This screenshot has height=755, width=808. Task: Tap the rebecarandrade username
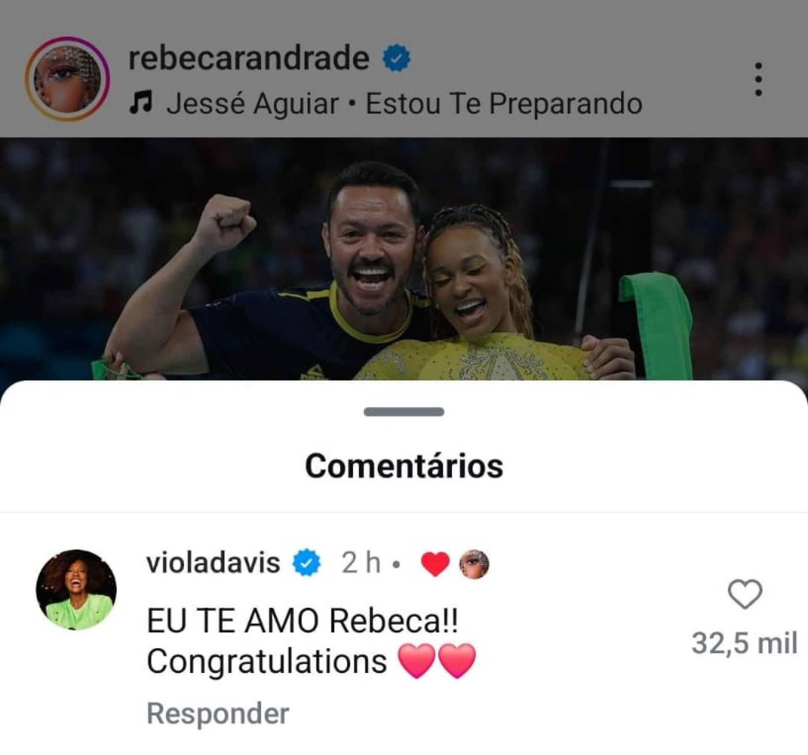(249, 58)
